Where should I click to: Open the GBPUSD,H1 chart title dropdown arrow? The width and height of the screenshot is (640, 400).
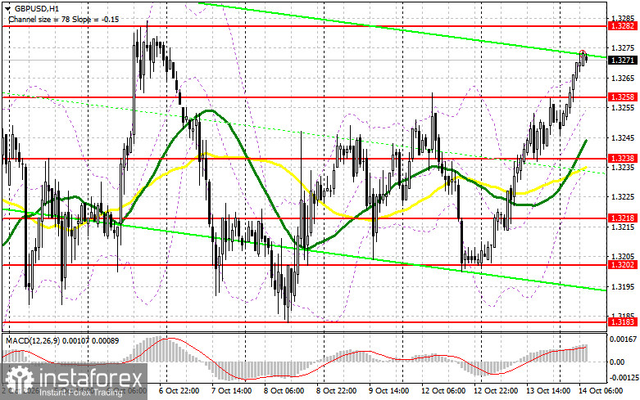point(7,8)
